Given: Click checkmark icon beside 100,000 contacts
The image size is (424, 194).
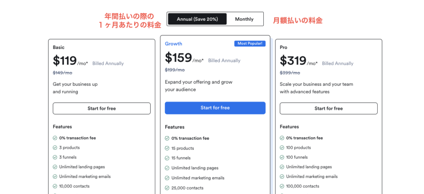Looking at the screenshot, I should point(282,186).
